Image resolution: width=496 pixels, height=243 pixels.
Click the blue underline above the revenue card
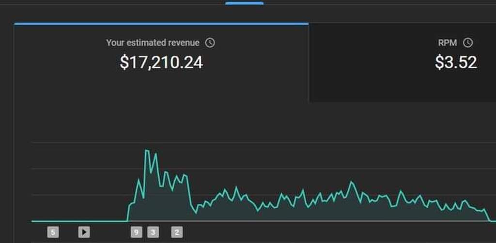click(161, 23)
